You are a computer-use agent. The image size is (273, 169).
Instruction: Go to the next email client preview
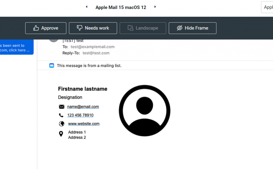tap(155, 7)
